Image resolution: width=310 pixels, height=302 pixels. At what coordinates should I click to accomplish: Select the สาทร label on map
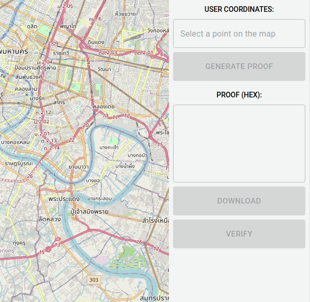pos(59,103)
